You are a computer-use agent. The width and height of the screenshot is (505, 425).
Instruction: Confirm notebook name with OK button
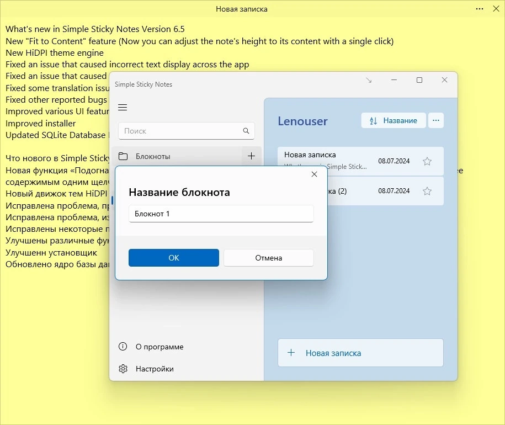coord(174,258)
